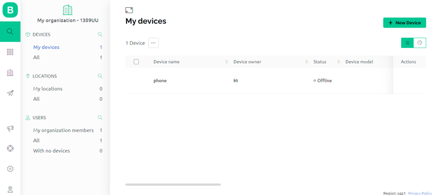This screenshot has height=195, width=437.
Task: Search devices using the DEVICES magnifier
Action: point(100,35)
